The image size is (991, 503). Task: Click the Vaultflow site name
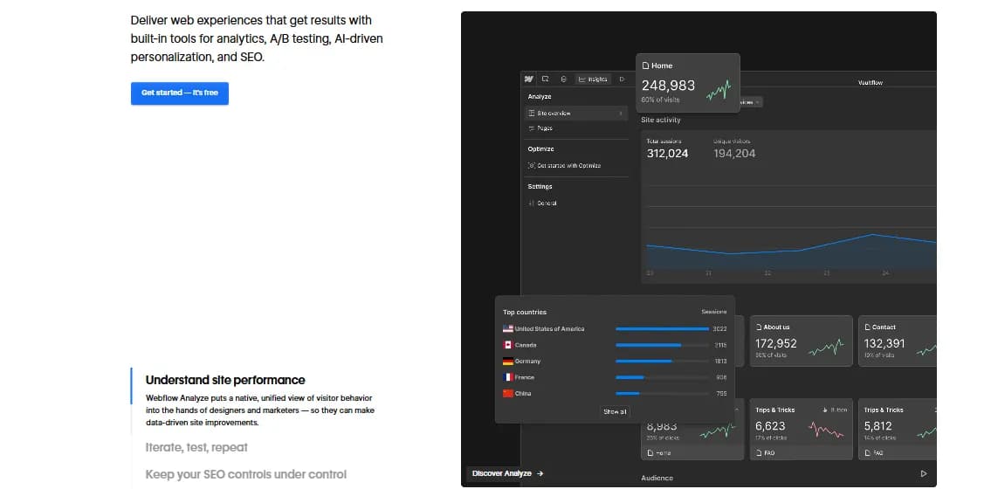(x=871, y=83)
